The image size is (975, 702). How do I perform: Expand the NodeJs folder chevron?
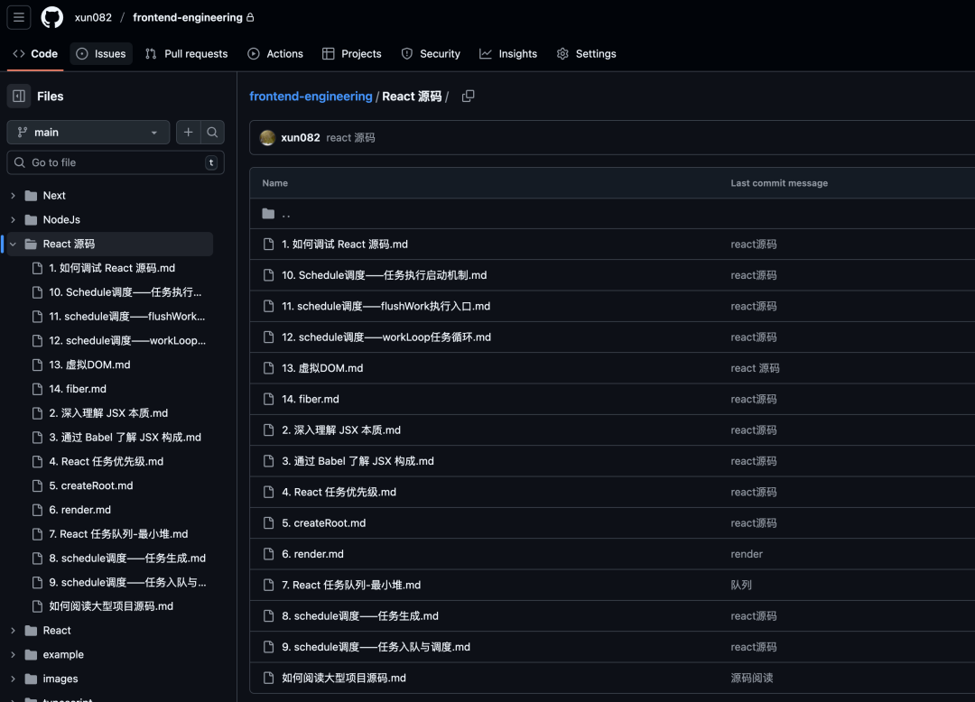pyautogui.click(x=13, y=220)
